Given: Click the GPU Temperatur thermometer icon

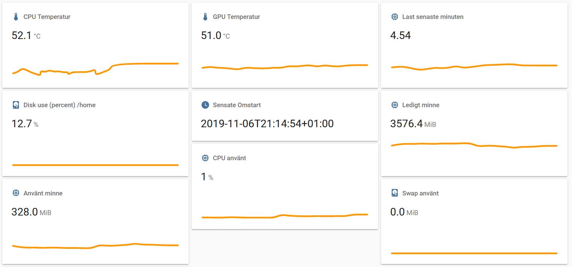Looking at the screenshot, I should (x=205, y=17).
